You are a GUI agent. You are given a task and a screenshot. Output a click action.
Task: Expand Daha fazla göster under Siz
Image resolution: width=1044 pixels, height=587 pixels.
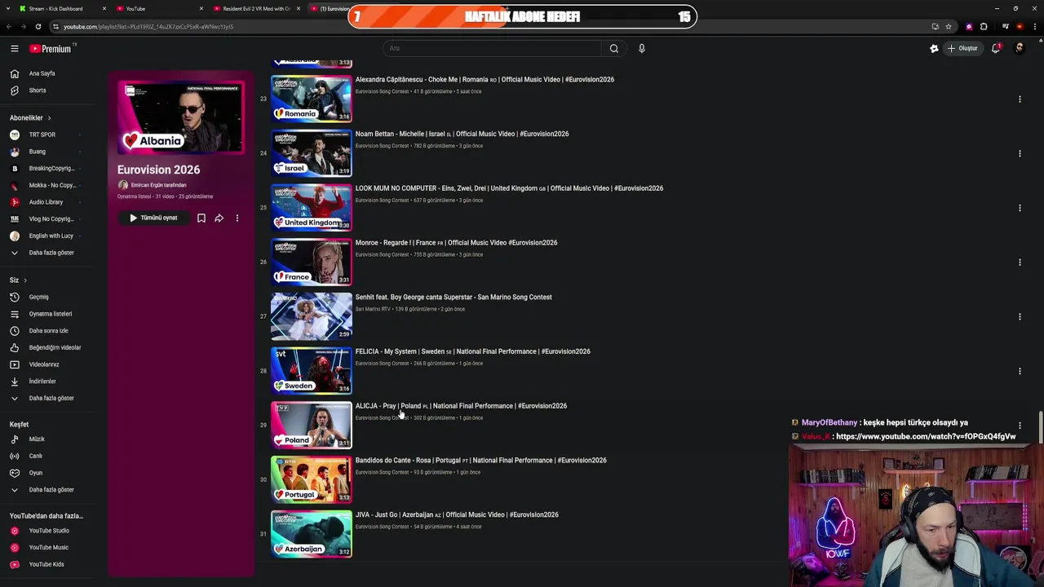click(51, 398)
